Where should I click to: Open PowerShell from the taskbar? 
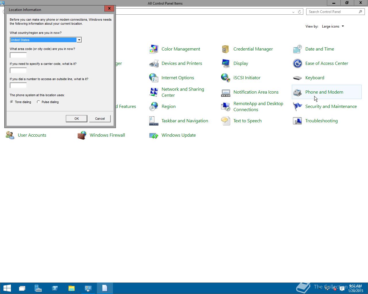(x=55, y=288)
